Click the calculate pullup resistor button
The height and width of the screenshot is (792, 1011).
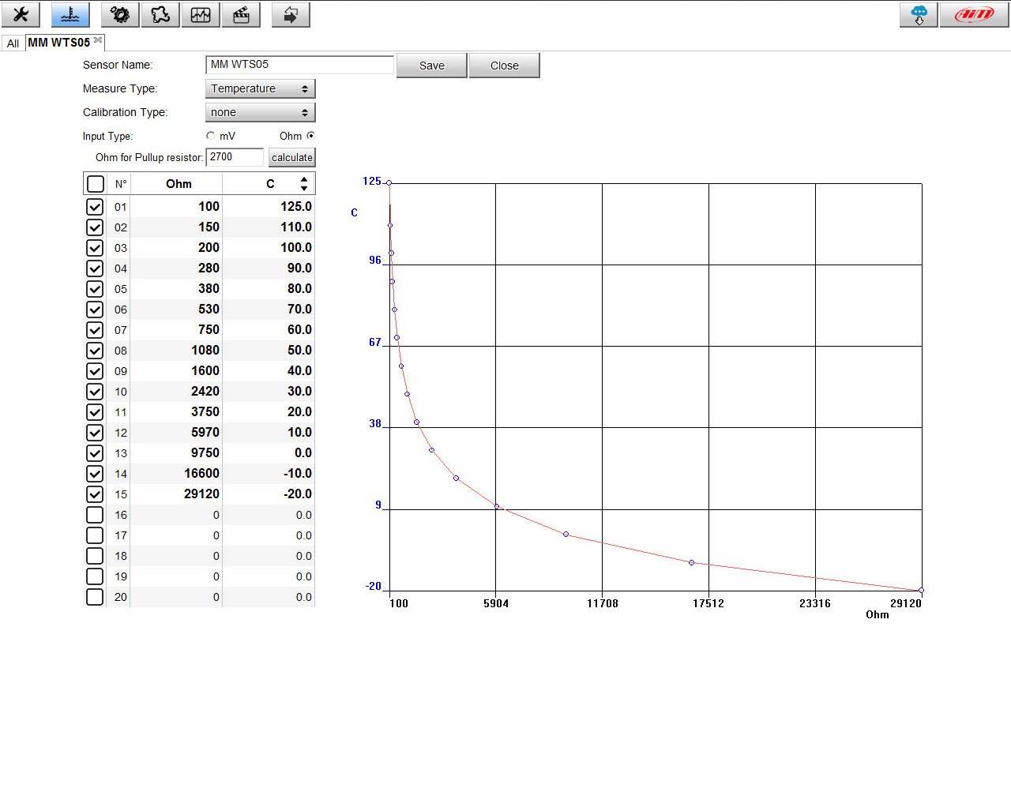291,157
